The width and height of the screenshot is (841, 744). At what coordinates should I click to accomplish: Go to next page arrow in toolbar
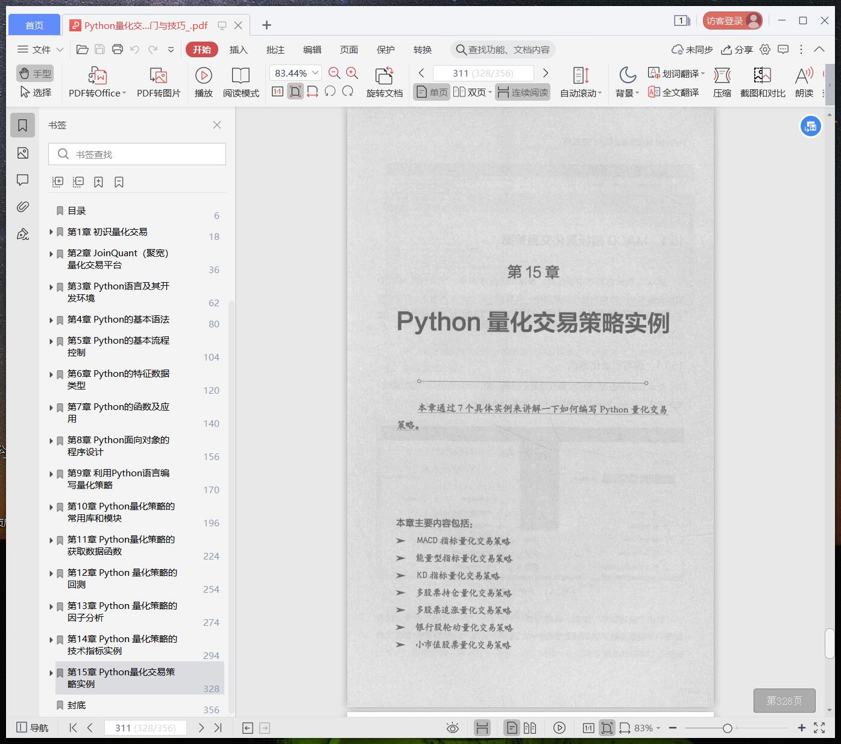(546, 73)
